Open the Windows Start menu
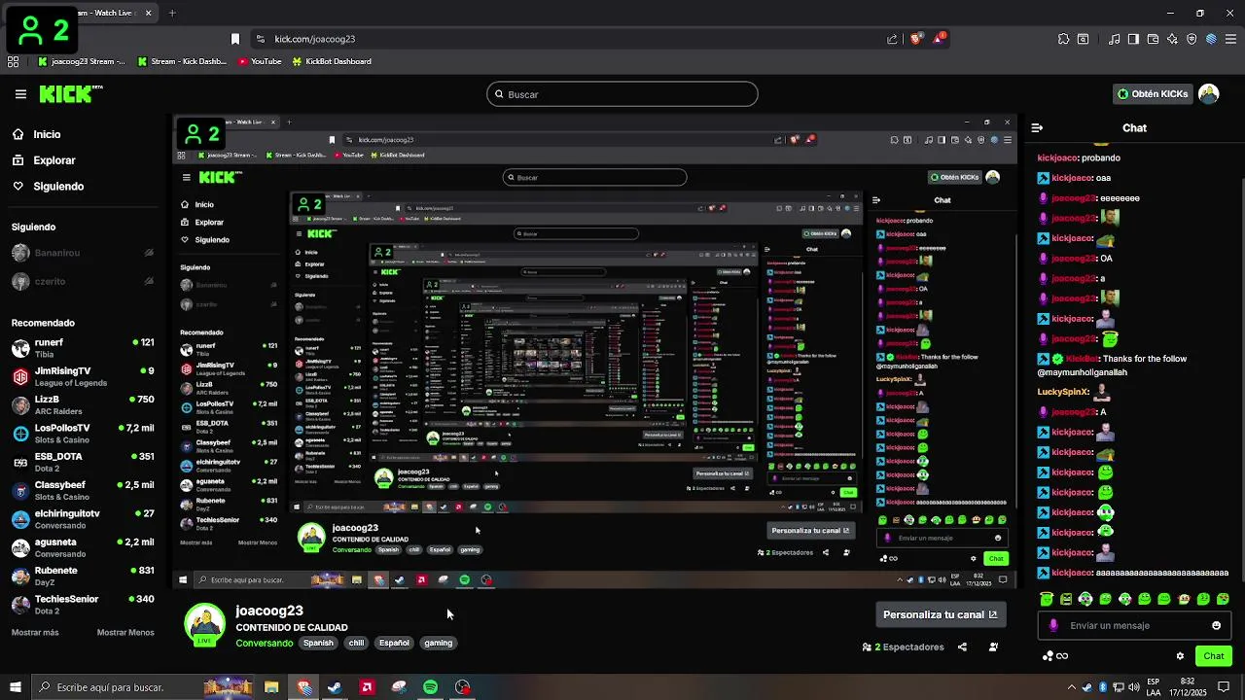Screen dimensions: 1245x700 [x=15, y=687]
